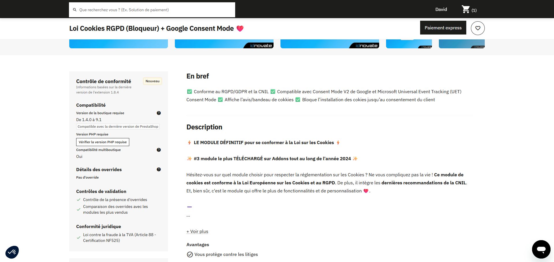
Task: Click the cart item count (1)
Action: pos(474,10)
